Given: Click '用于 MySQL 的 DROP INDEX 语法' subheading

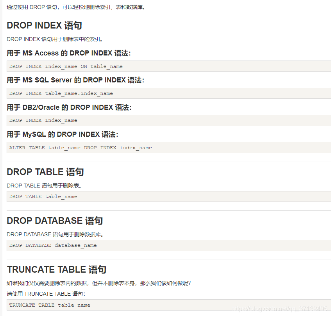Looking at the screenshot, I should 63,134.
